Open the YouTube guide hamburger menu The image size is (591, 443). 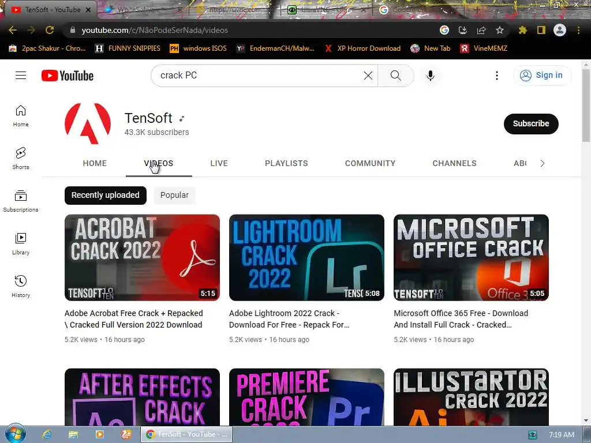click(x=21, y=76)
